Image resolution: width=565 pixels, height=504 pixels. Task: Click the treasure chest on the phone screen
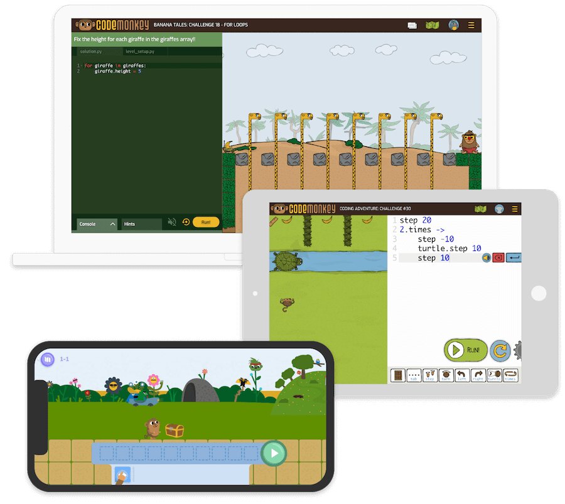pos(175,430)
